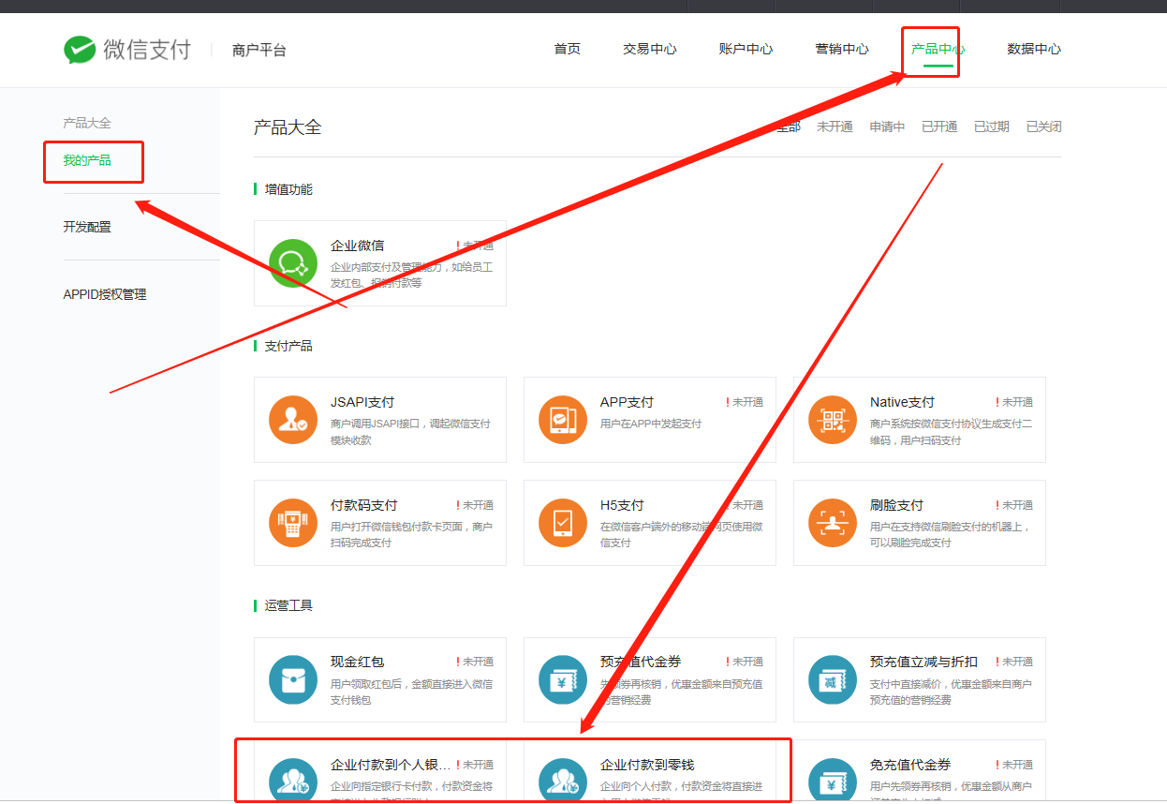Open the 账户中心 navigation tab
The height and width of the screenshot is (804, 1167).
(746, 49)
